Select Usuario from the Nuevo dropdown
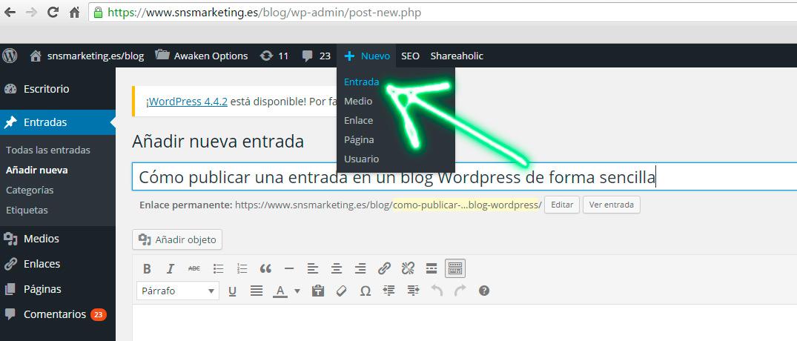The height and width of the screenshot is (341, 797). point(361,159)
